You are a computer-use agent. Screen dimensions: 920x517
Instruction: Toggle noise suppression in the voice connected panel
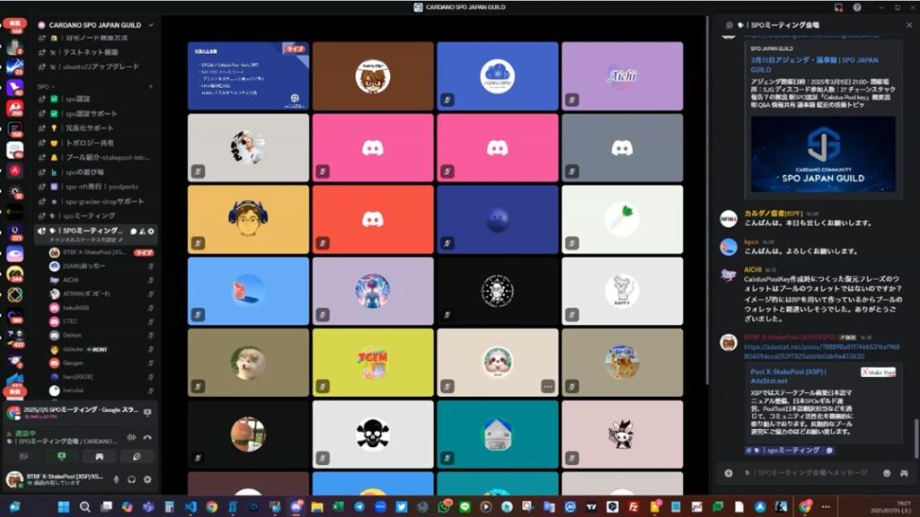point(131,437)
